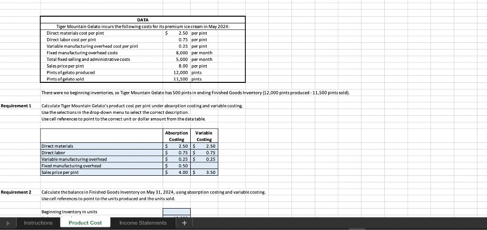Select the 'per month' unit next to 8,000

[202, 53]
